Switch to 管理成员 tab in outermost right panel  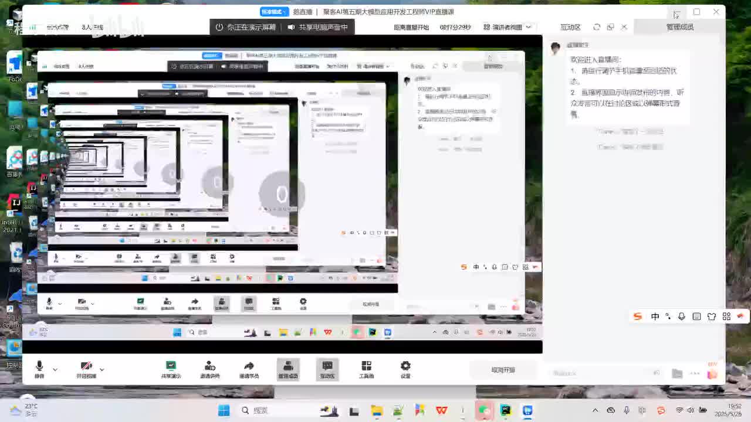click(x=679, y=27)
